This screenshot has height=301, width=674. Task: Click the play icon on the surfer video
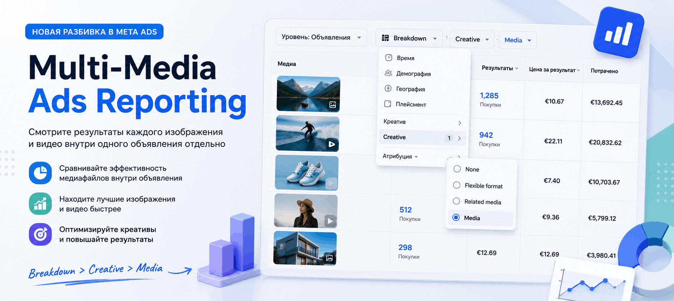point(331,144)
